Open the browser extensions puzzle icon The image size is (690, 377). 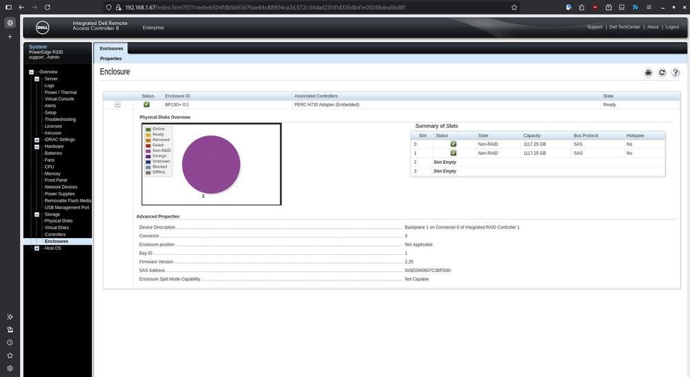[582, 7]
